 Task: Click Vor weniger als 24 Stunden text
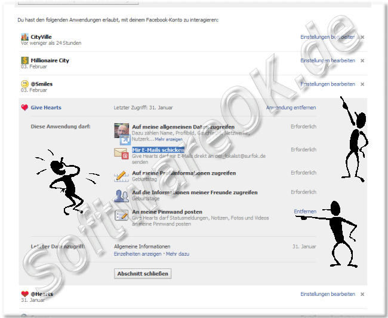tap(51, 43)
